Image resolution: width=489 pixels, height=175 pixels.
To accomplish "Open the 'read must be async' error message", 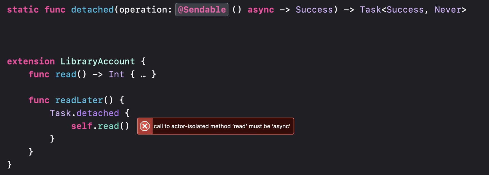I will tap(222, 126).
